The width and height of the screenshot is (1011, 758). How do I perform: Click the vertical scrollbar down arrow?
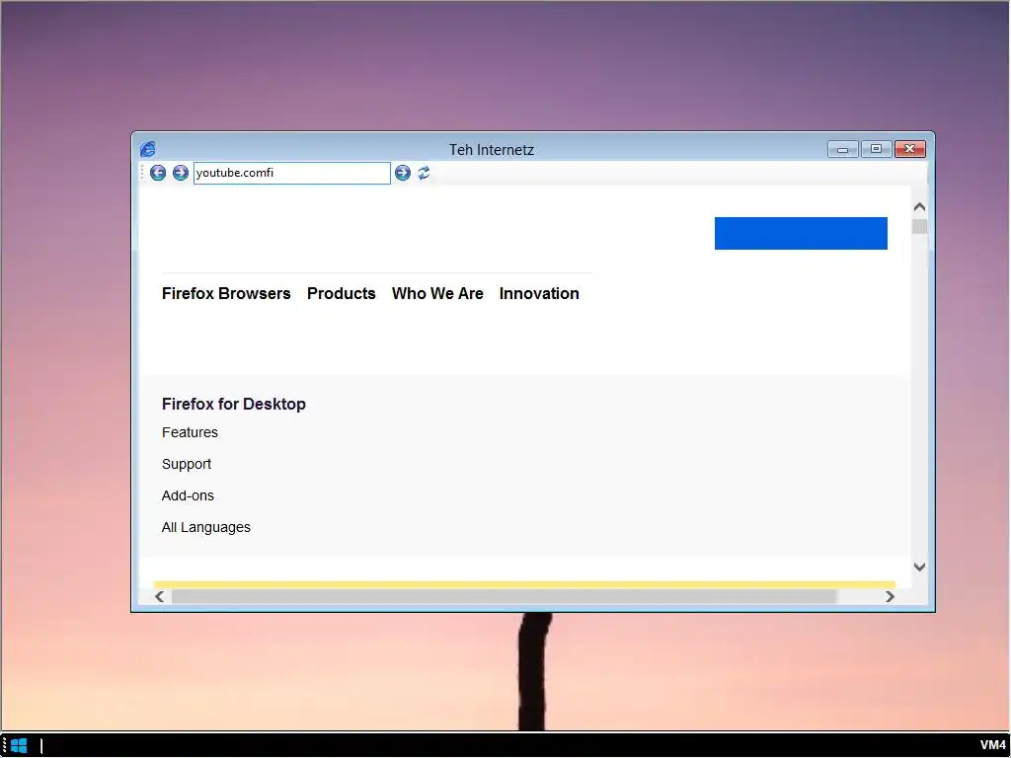(x=919, y=567)
